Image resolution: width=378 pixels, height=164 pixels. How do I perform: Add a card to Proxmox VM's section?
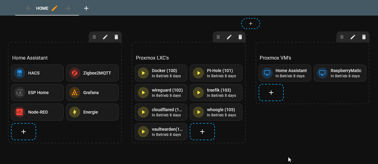click(271, 93)
